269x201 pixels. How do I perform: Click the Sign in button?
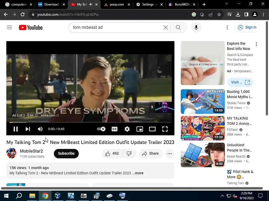point(247,27)
